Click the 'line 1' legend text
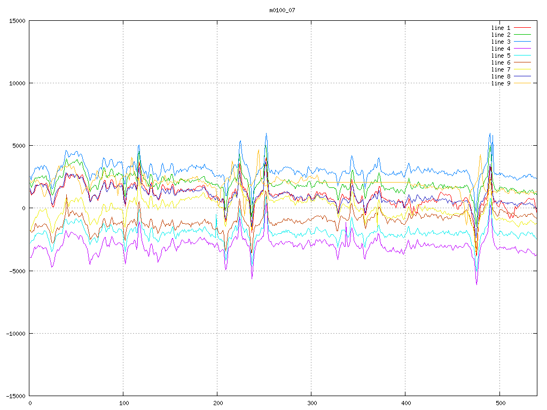 501,28
